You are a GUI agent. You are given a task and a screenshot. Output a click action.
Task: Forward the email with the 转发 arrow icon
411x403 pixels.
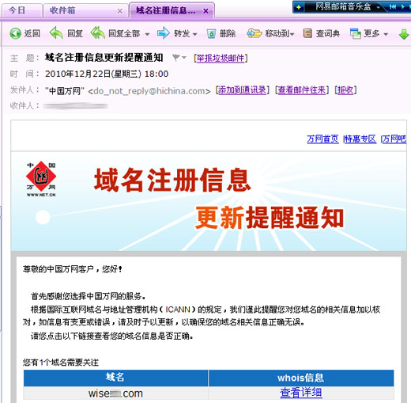click(164, 33)
